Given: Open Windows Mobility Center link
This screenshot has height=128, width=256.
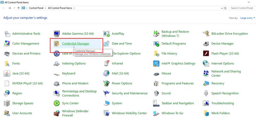Looking at the screenshot, I should [129, 113].
